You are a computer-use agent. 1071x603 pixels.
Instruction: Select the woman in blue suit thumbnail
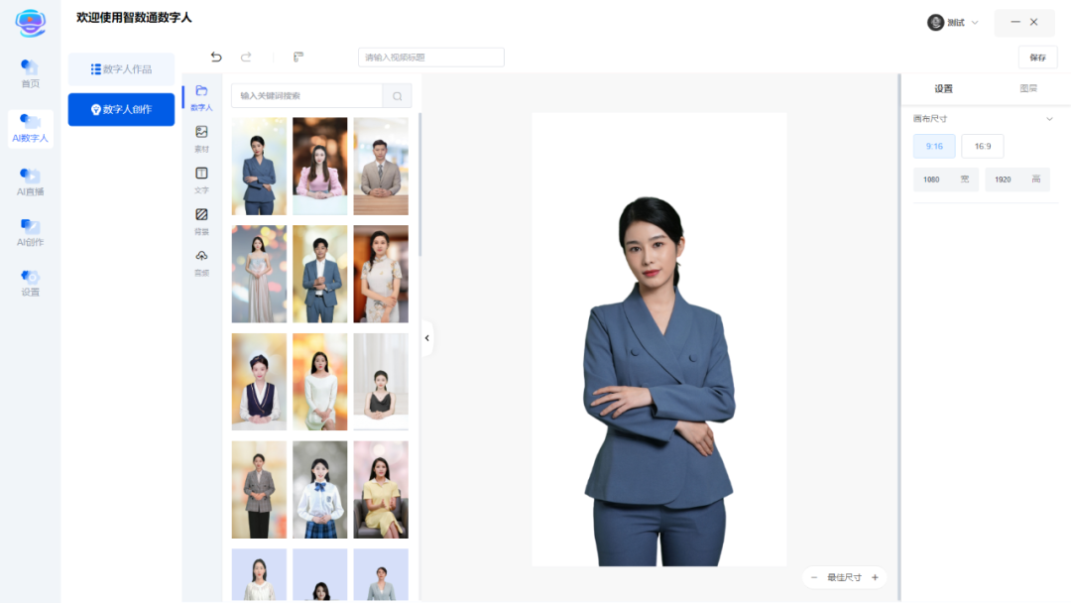tap(259, 166)
